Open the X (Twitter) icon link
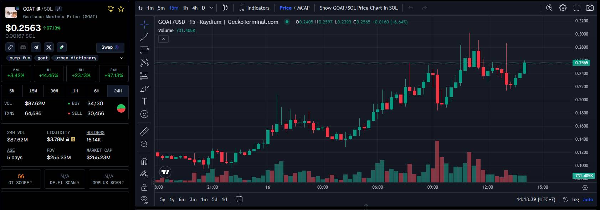 [49, 47]
